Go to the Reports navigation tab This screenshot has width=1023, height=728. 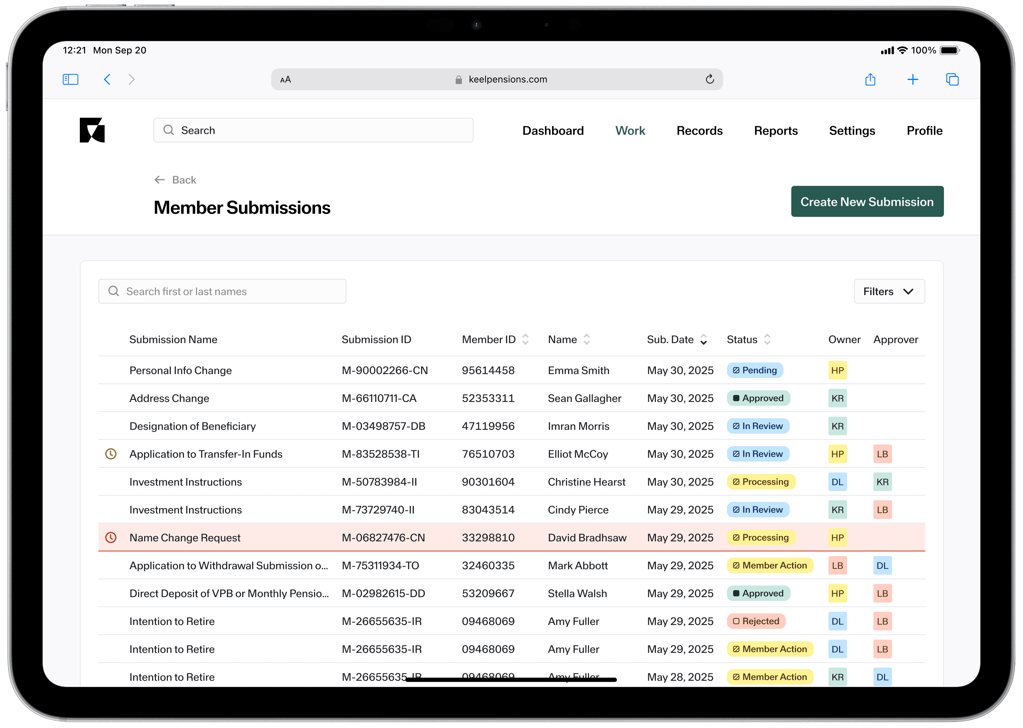[776, 130]
